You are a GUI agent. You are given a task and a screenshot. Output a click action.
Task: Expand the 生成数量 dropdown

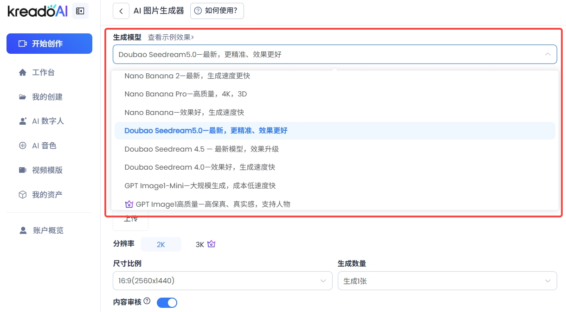[447, 281]
